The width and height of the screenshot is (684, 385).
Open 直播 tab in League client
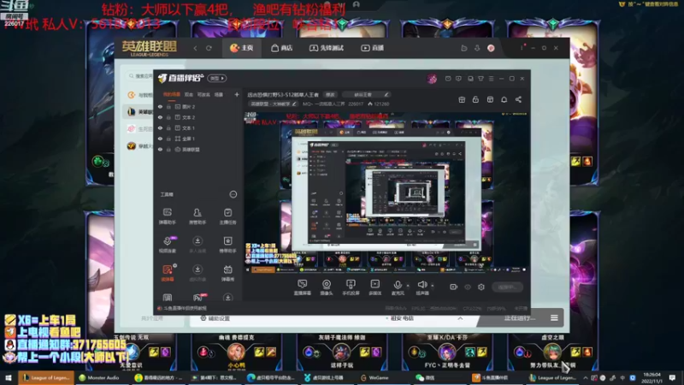(372, 48)
